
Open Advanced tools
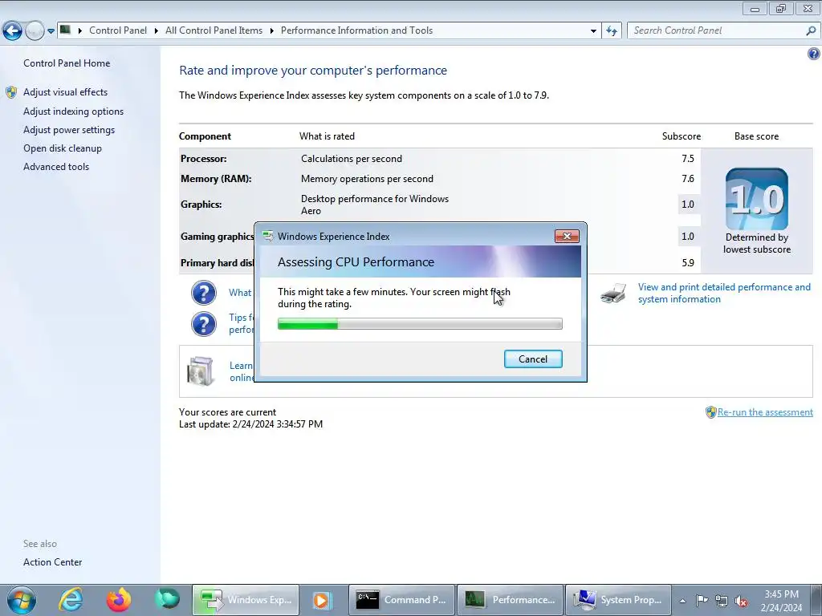point(56,167)
